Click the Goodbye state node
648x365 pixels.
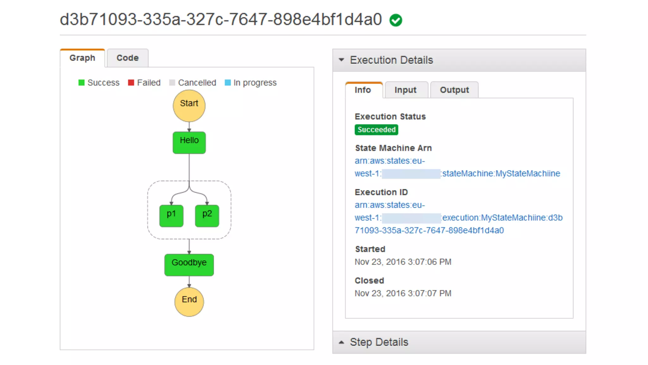coord(189,265)
